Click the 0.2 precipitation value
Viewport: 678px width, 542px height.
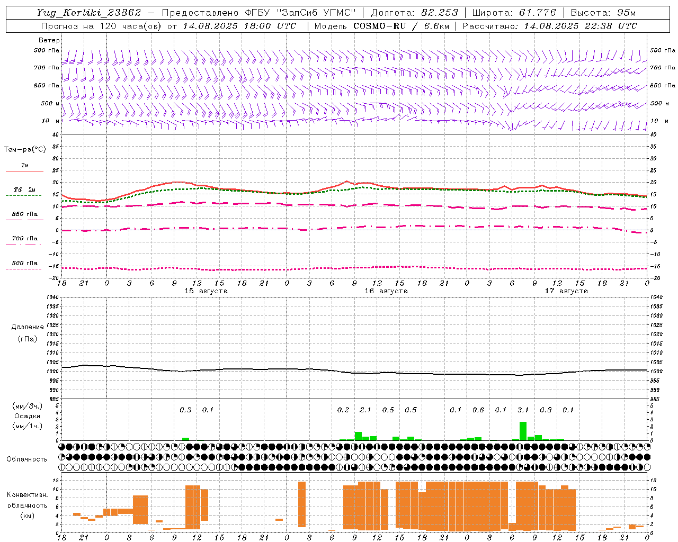[343, 410]
